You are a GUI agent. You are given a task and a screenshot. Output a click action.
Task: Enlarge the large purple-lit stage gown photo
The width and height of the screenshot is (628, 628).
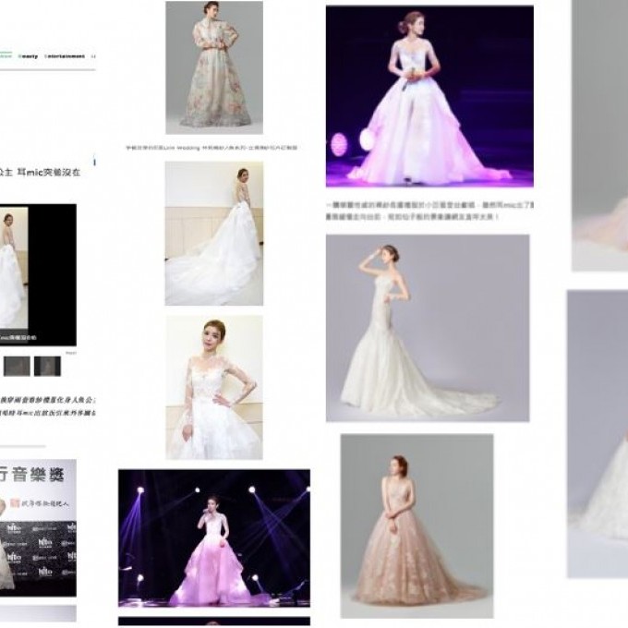coord(429,96)
